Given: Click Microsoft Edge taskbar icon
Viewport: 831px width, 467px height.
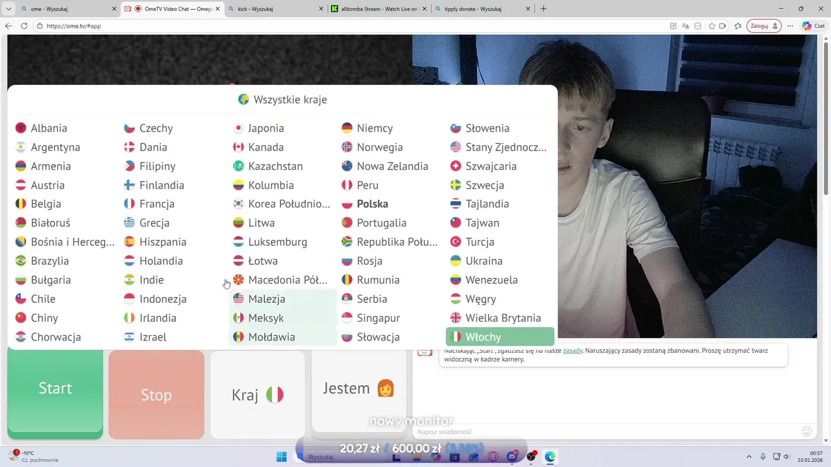Looking at the screenshot, I should (551, 457).
